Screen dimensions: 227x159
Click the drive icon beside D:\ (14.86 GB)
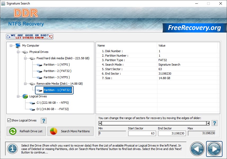click(x=32, y=109)
